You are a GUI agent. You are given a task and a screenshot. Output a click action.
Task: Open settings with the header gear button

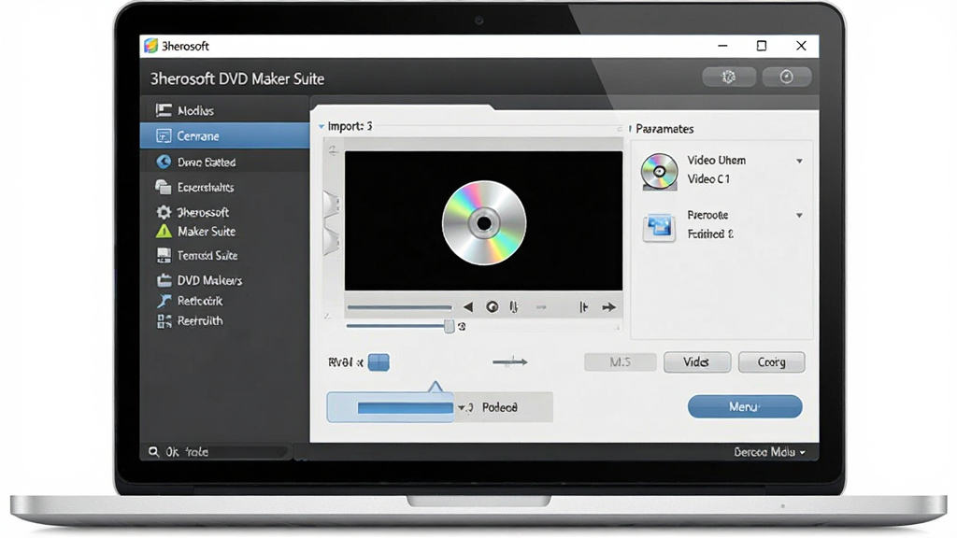click(x=729, y=77)
